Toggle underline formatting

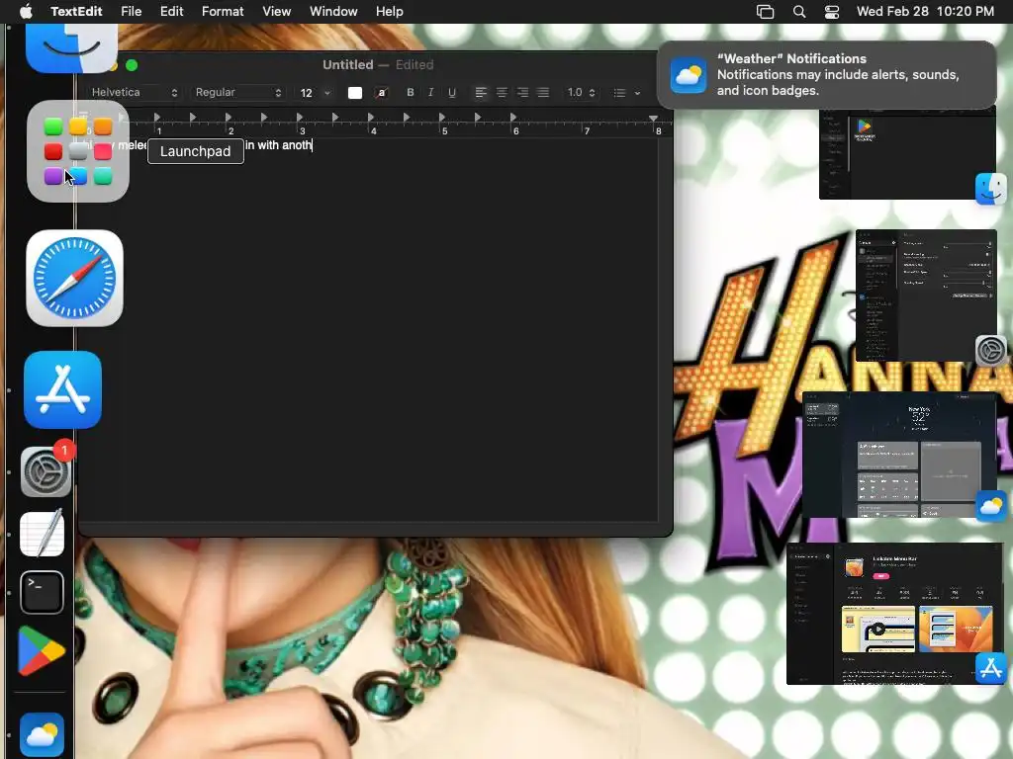pyautogui.click(x=452, y=92)
